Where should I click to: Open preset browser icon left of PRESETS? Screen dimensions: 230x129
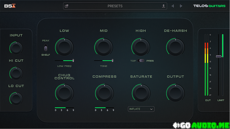tap(67, 6)
